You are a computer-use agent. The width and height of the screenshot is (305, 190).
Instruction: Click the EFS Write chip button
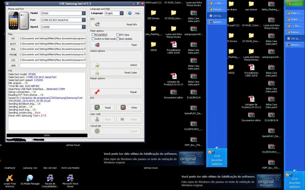[x=129, y=108]
